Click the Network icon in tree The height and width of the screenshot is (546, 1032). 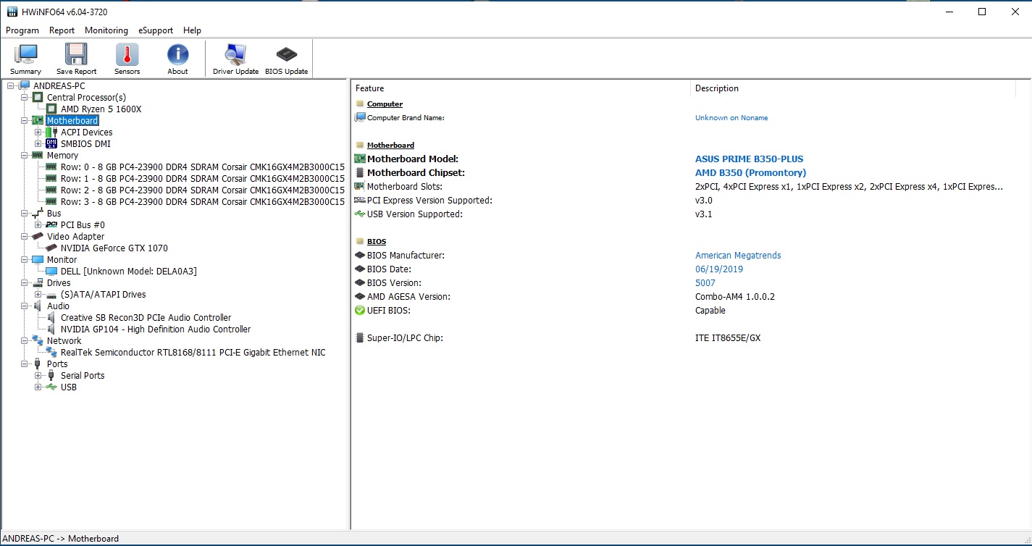click(38, 340)
